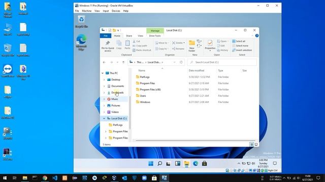Click the Pin to Quick access icon
325x182 pixels.
[x=108, y=43]
